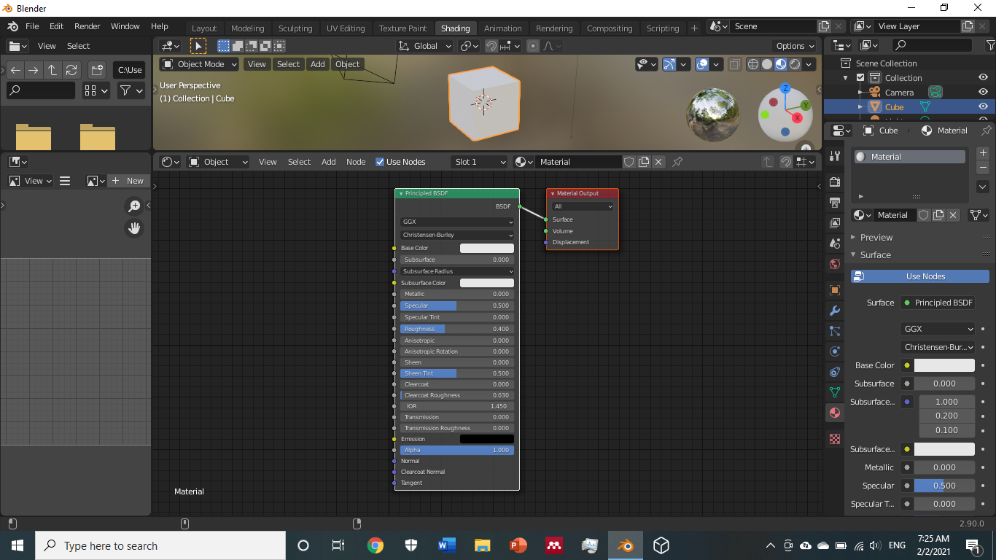Click the zoom magnifier in image editor
This screenshot has height=560, width=996.
(x=134, y=206)
